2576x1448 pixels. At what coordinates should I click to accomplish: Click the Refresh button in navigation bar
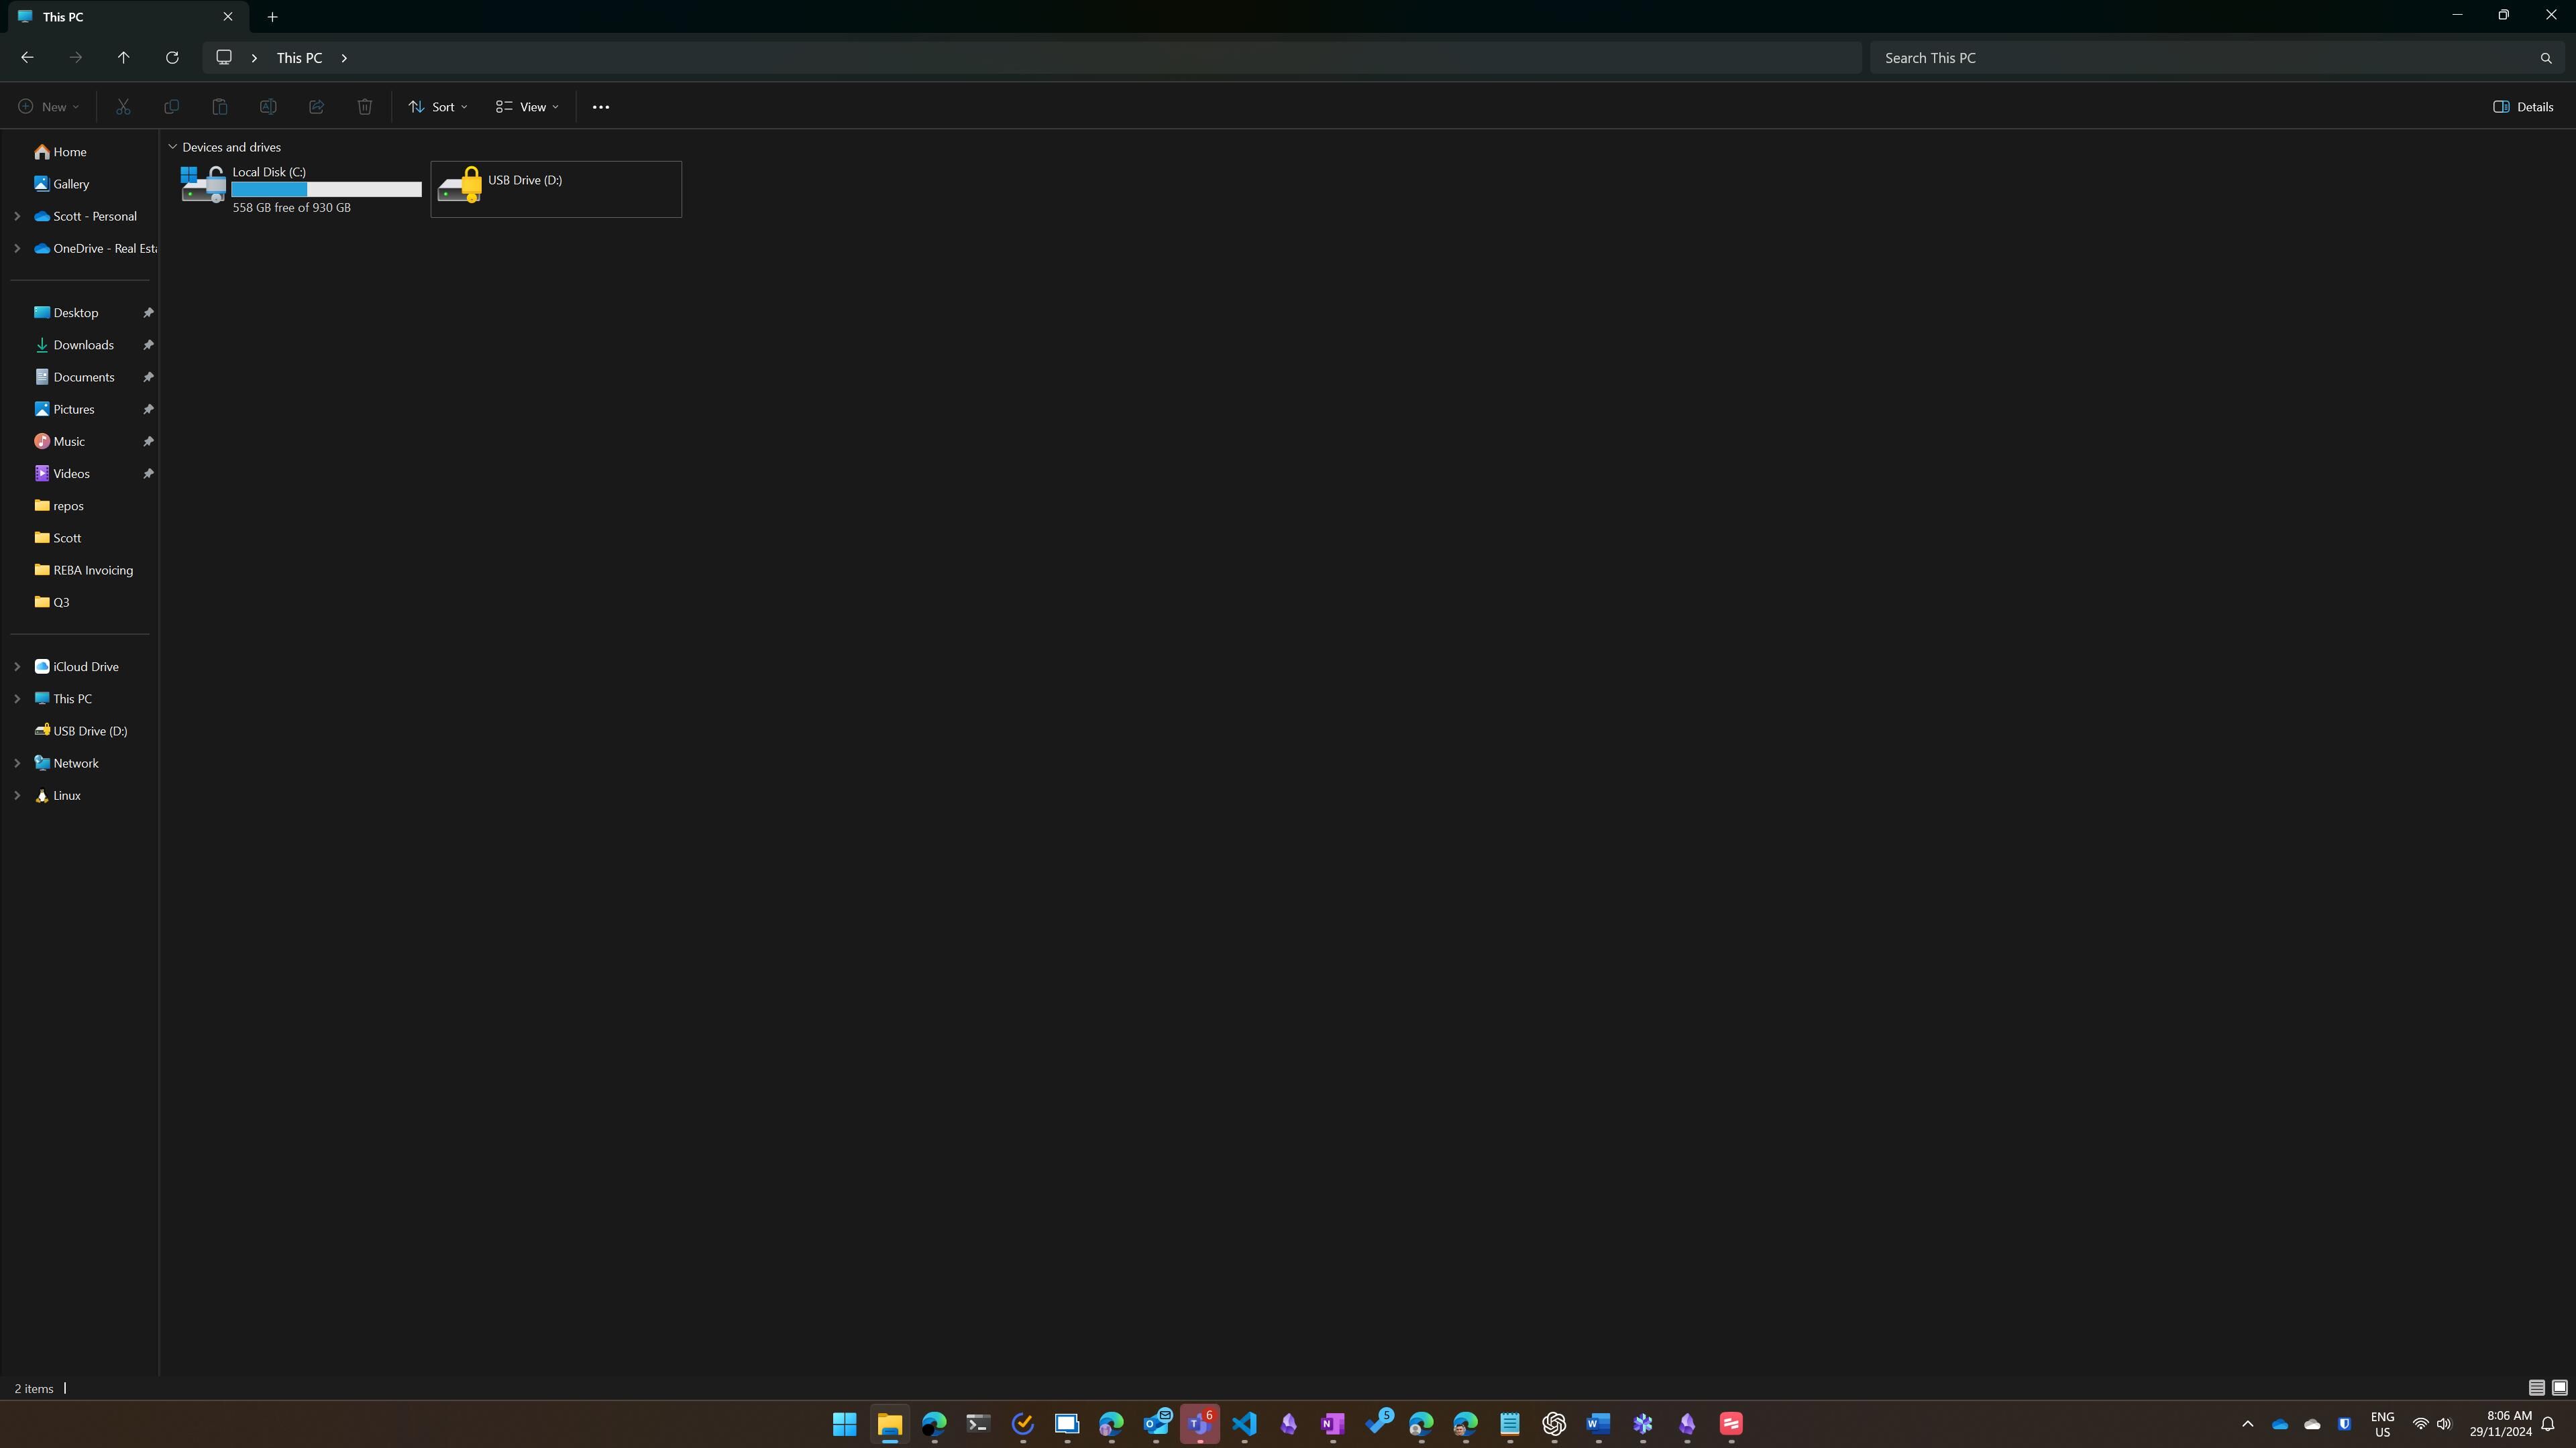click(x=172, y=58)
